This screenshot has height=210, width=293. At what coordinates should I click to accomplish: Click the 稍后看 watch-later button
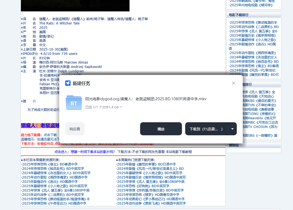coord(74,128)
